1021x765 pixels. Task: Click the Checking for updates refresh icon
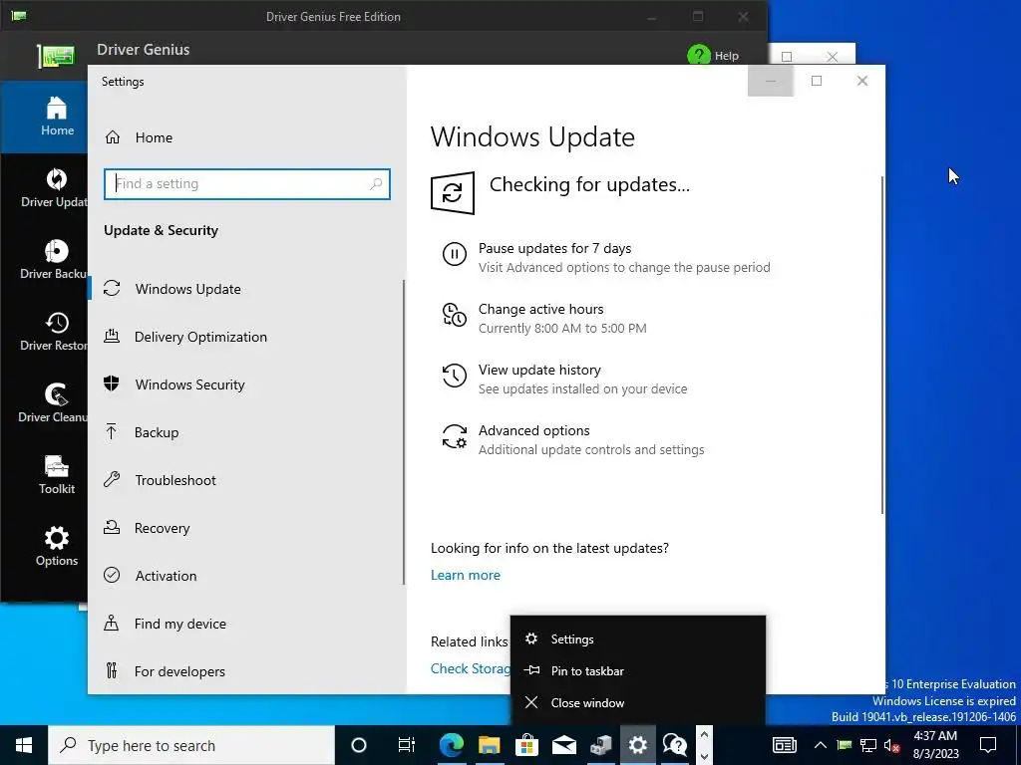(453, 193)
